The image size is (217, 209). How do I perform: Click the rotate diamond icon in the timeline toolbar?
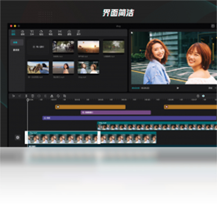click(58, 96)
